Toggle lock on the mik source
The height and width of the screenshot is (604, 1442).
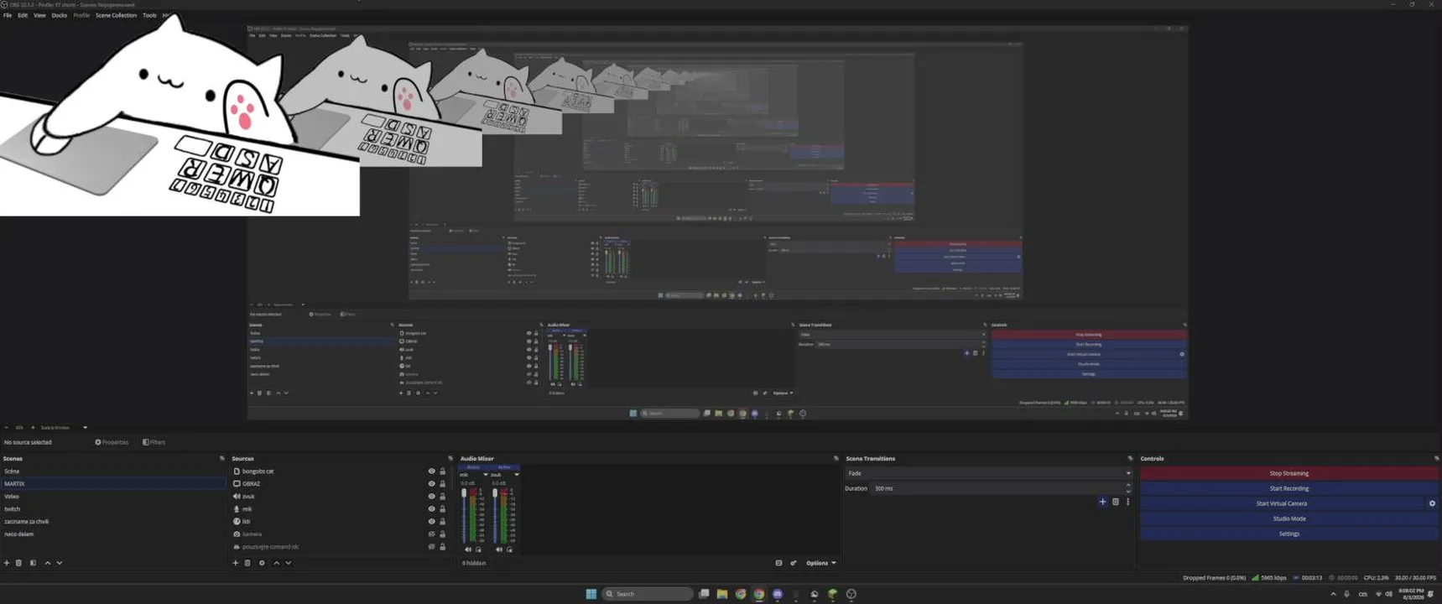[443, 509]
